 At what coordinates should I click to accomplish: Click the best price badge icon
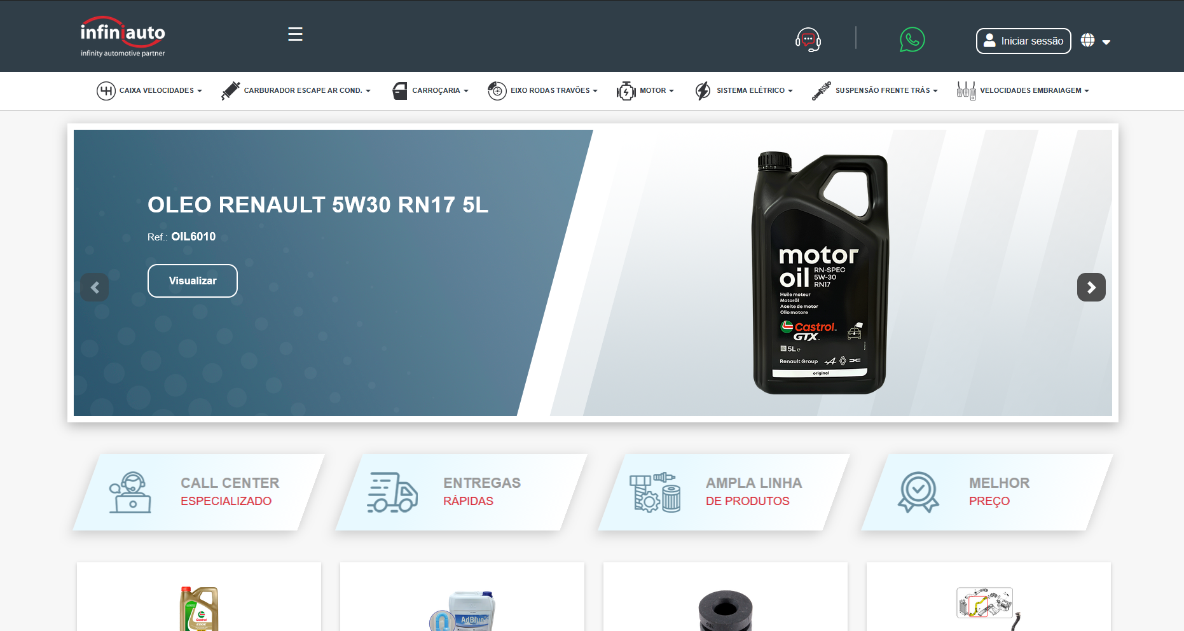(x=918, y=492)
